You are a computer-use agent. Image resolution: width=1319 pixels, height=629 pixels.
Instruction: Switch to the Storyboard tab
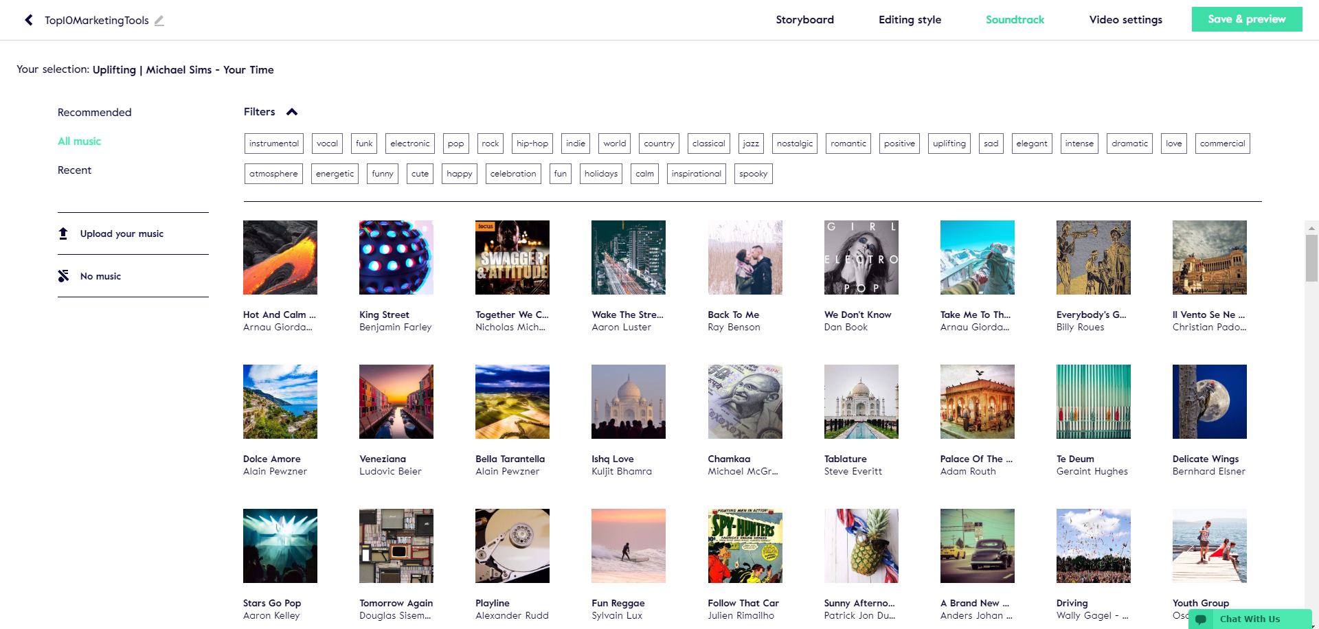804,20
